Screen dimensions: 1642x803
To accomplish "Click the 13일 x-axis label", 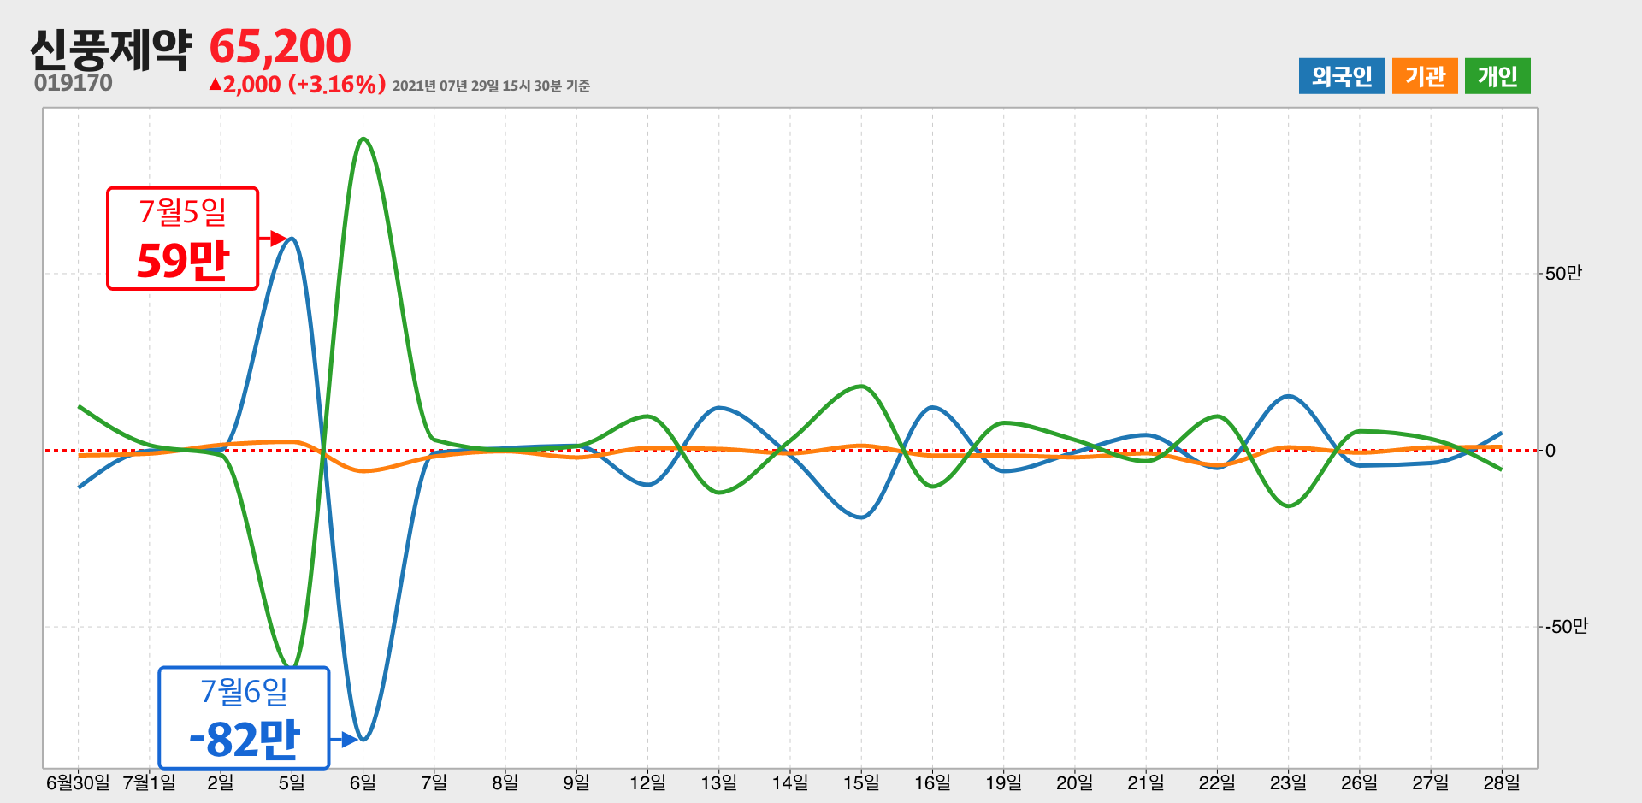I will coord(718,782).
